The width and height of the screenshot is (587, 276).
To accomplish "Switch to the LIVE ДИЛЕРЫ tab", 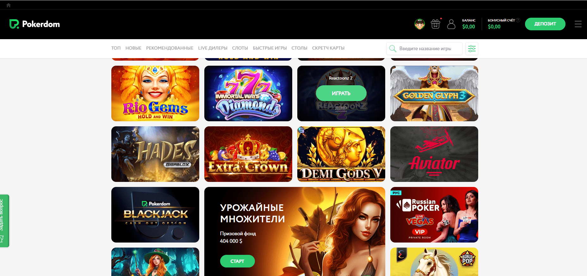I will point(213,48).
